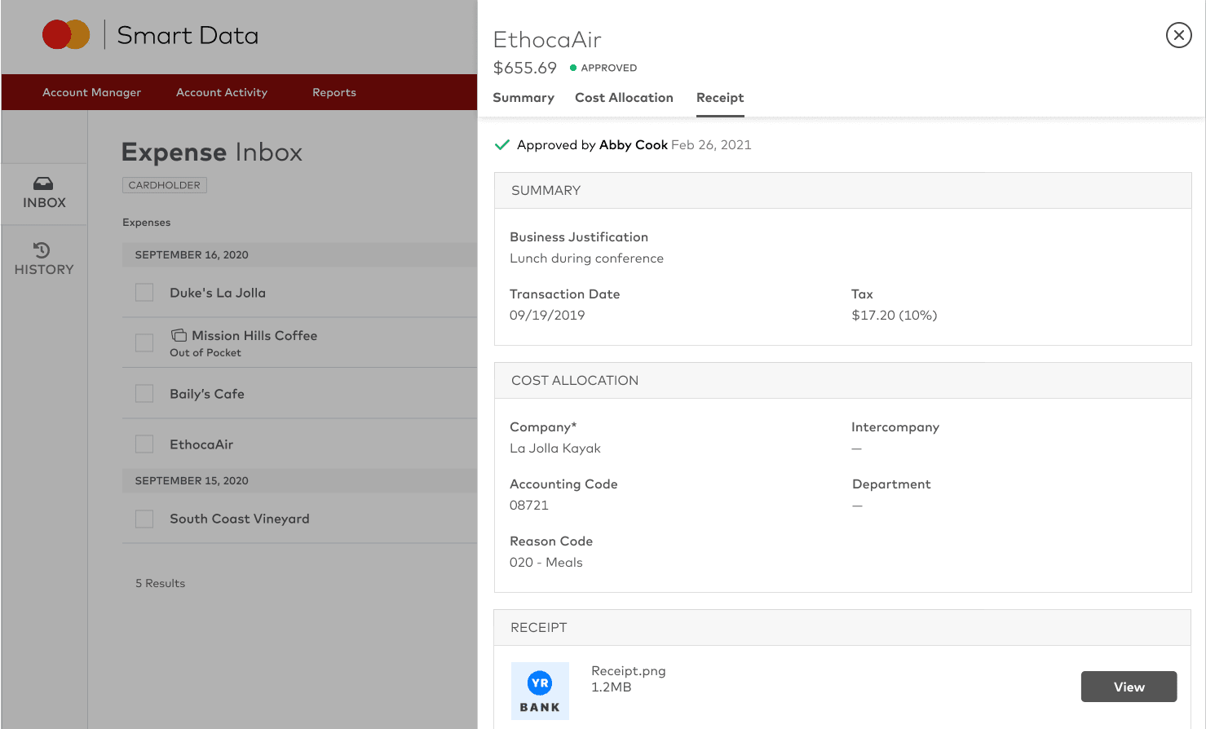Screen dimensions: 1206x729
Task: Open the Duke's La Jolla expense
Action: [218, 293]
